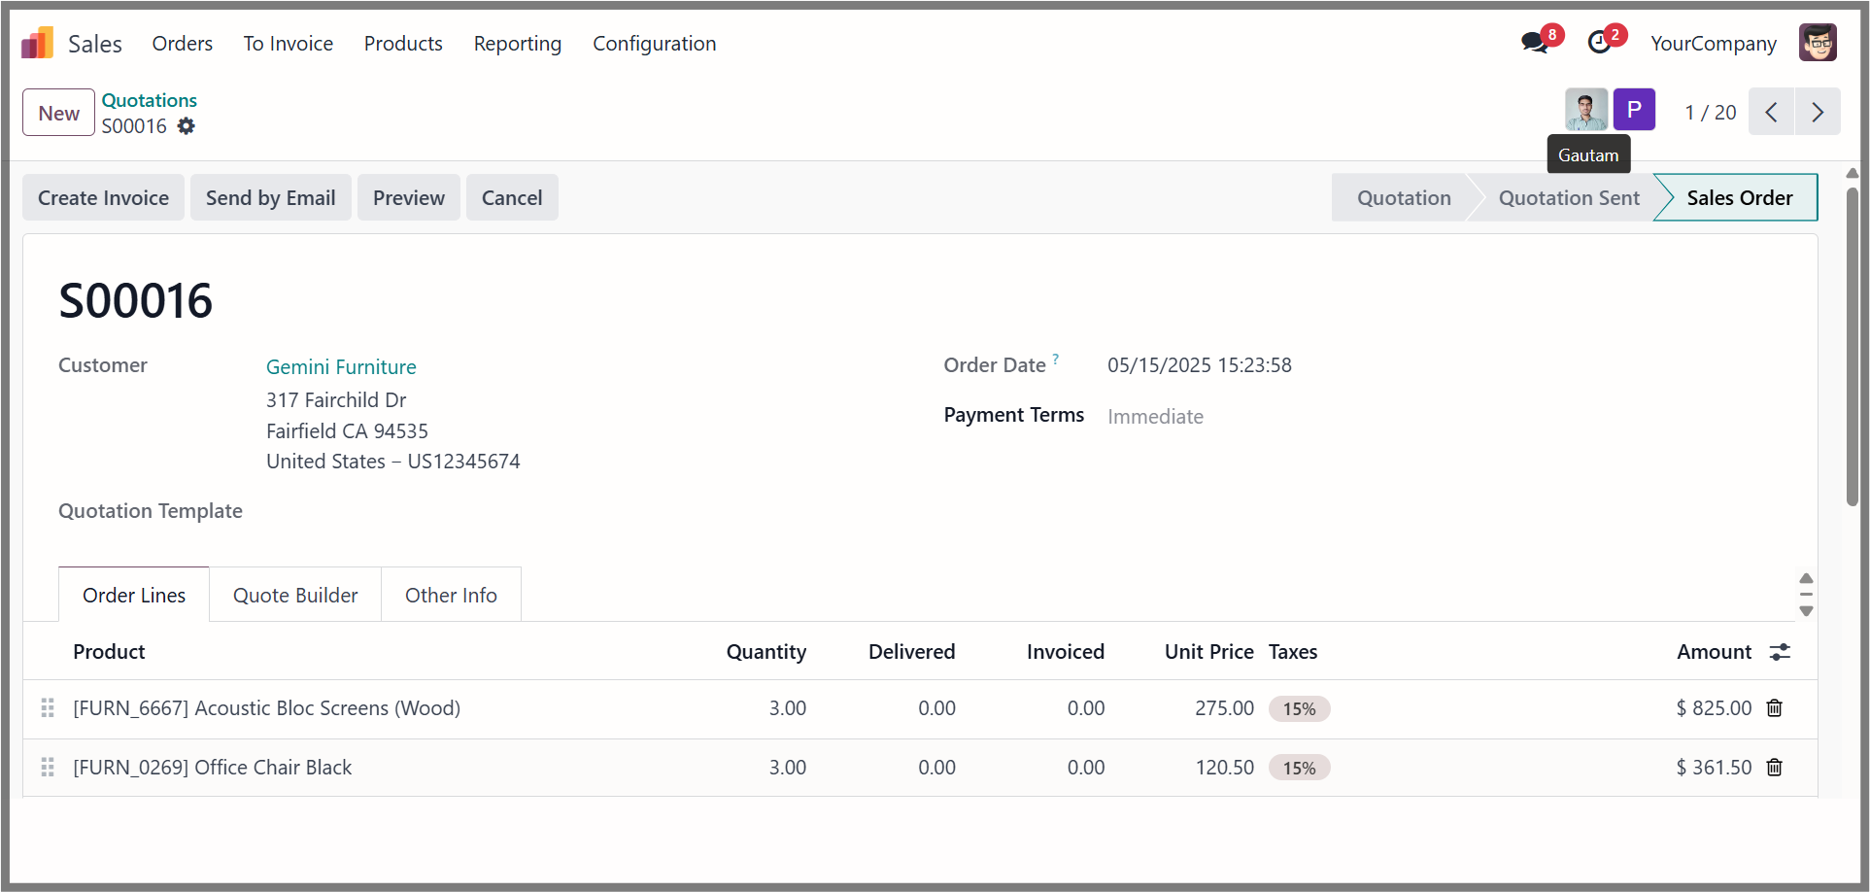Click the Order Date value field
Image resolution: width=1870 pixels, height=892 pixels.
point(1200,365)
